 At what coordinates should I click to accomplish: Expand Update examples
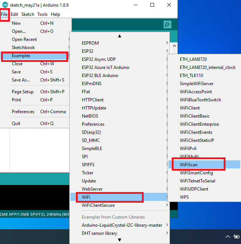(x=119, y=181)
